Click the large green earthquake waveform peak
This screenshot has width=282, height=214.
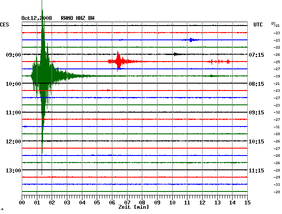coord(42,76)
